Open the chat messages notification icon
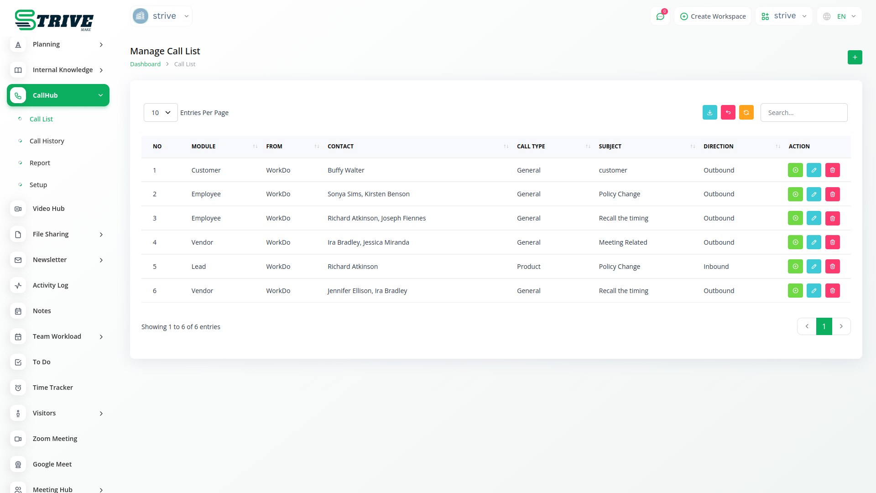This screenshot has width=876, height=493. click(660, 16)
